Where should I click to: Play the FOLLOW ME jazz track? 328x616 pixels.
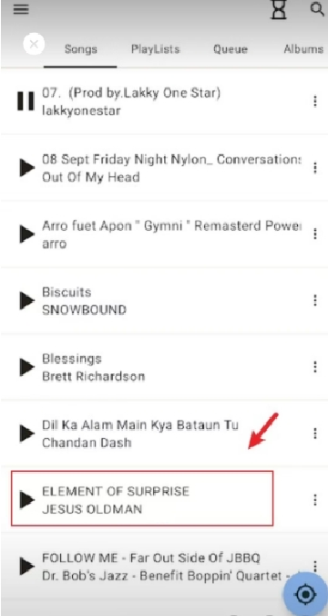[26, 566]
